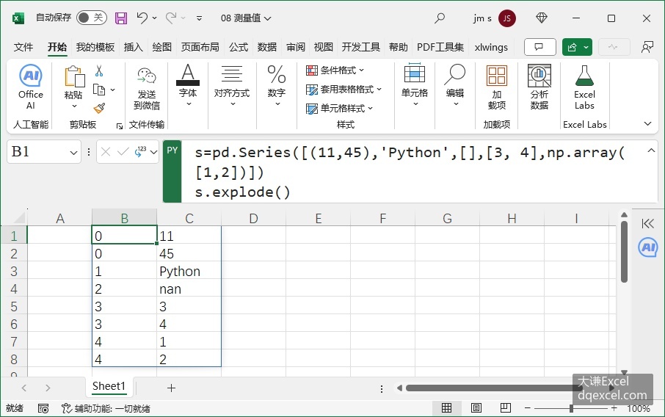Image resolution: width=665 pixels, height=417 pixels.
Task: Open the Name Box dropdown arrow
Action: click(73, 152)
